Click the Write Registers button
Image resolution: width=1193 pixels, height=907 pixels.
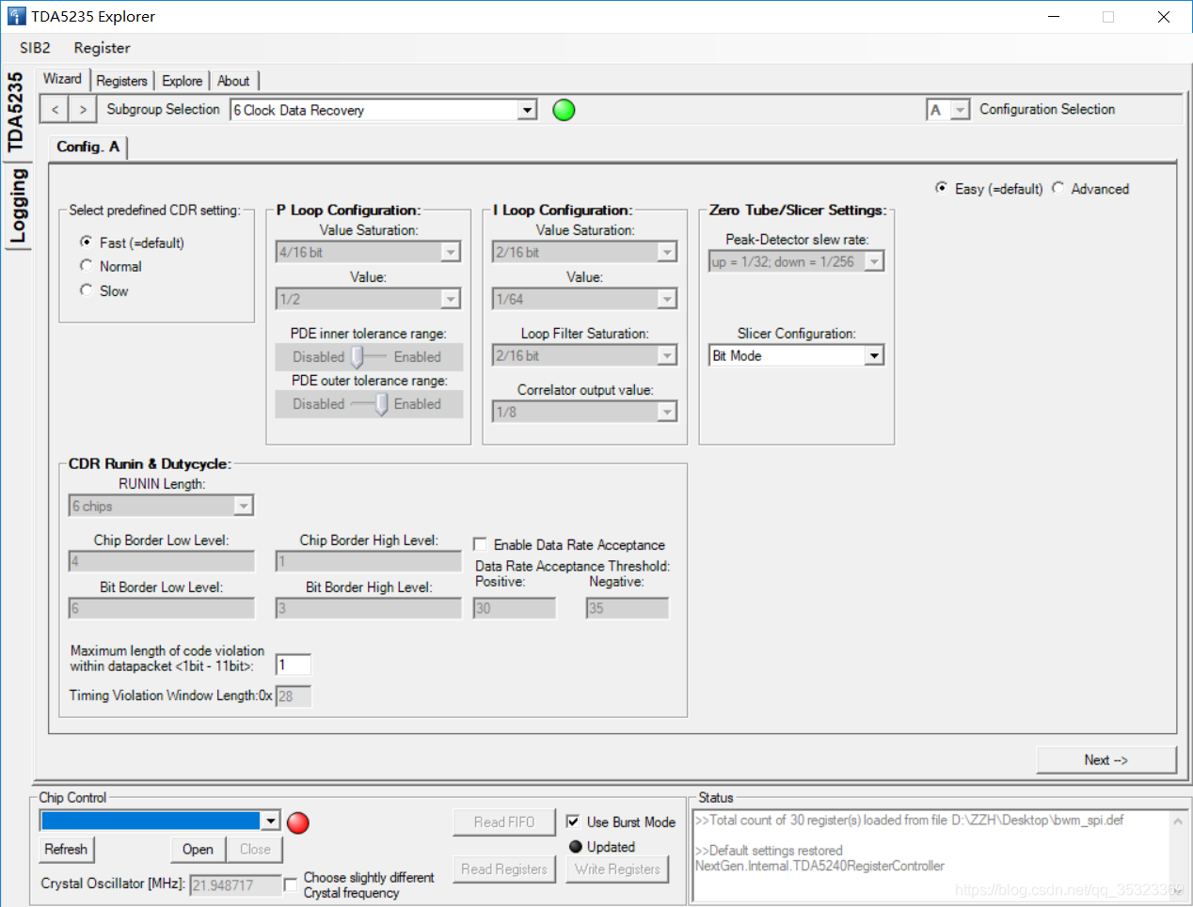[x=617, y=869]
